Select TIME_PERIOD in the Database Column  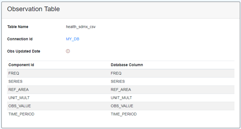coord(124,114)
